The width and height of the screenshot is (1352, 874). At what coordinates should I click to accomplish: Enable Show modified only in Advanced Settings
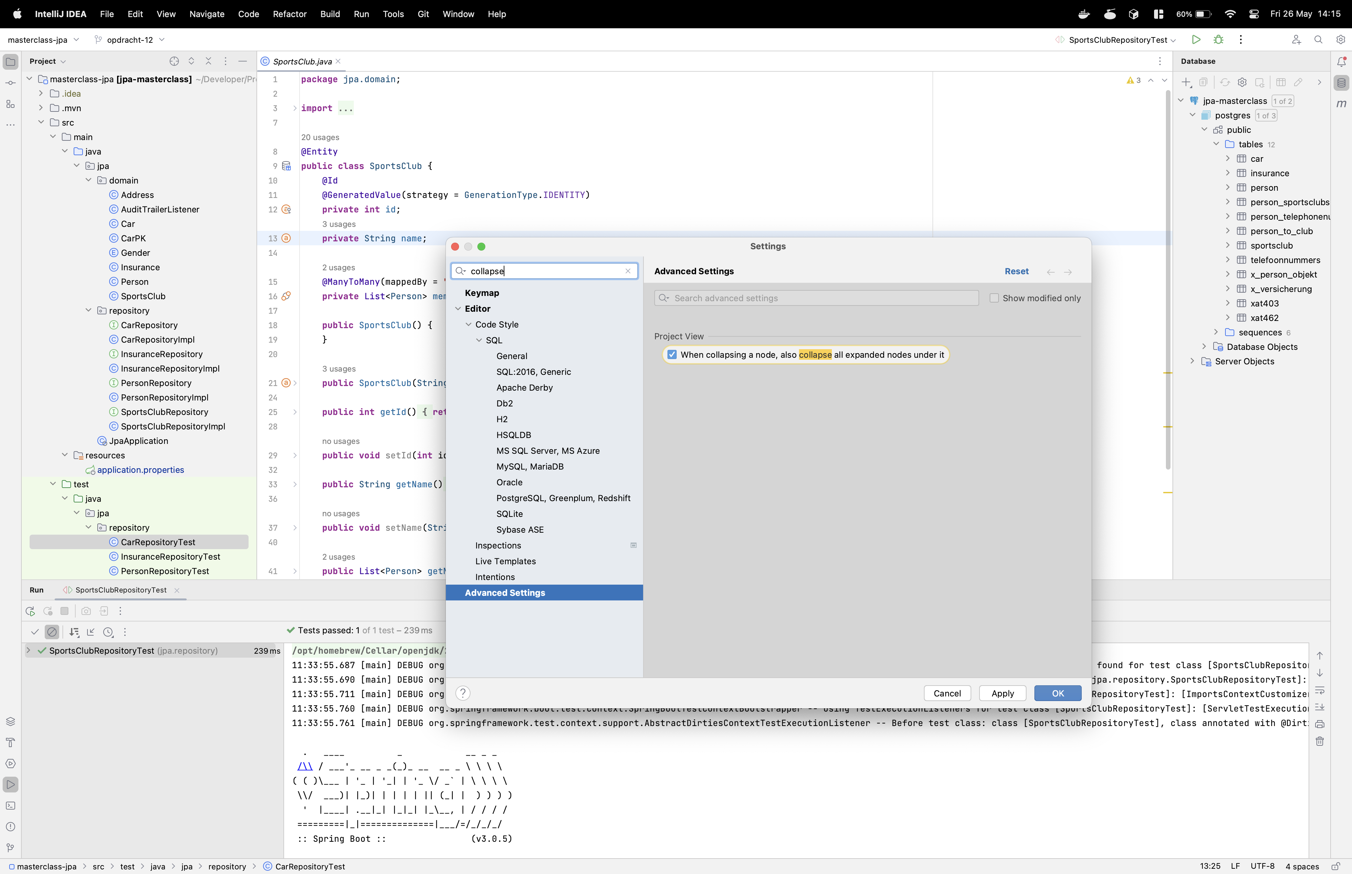coord(995,298)
